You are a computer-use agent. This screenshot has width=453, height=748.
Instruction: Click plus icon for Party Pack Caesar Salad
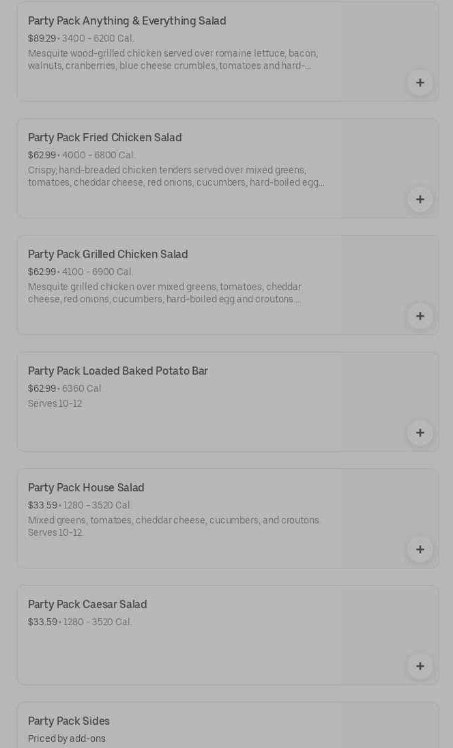click(420, 666)
